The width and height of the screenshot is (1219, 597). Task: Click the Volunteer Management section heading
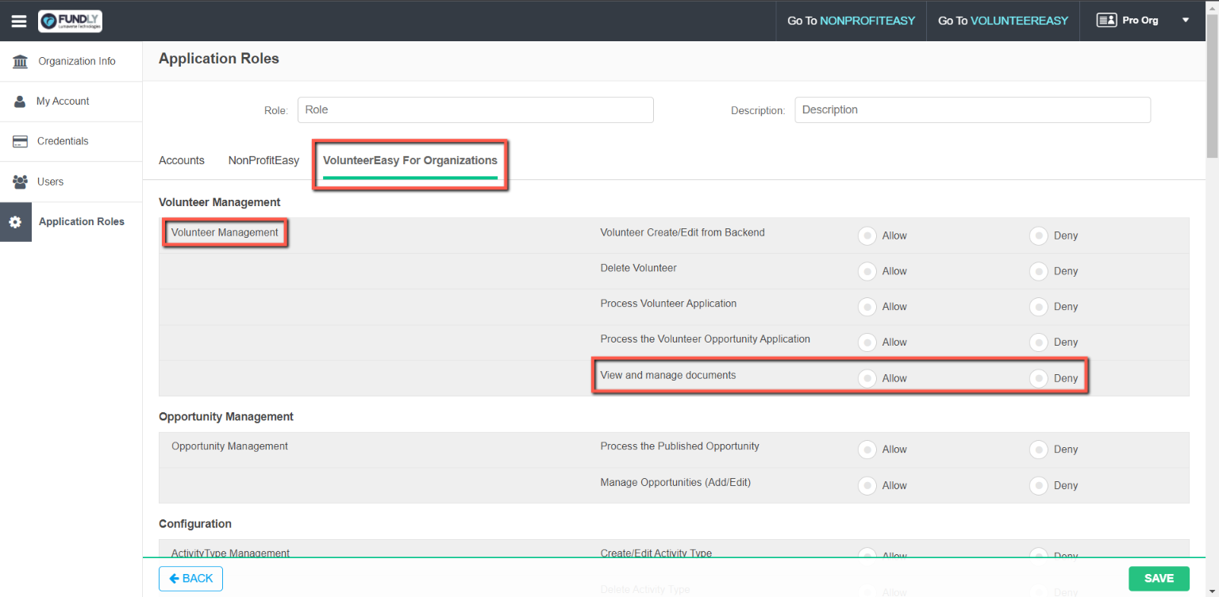click(x=220, y=203)
